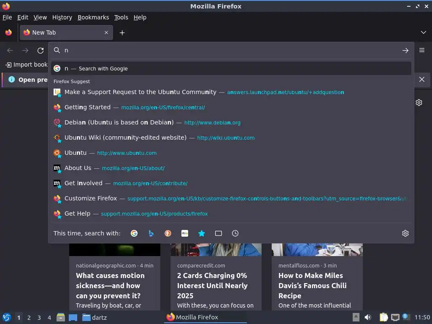The width and height of the screenshot is (432, 324).
Task: Open Getting Started bookmark suggestion
Action: pos(231,107)
